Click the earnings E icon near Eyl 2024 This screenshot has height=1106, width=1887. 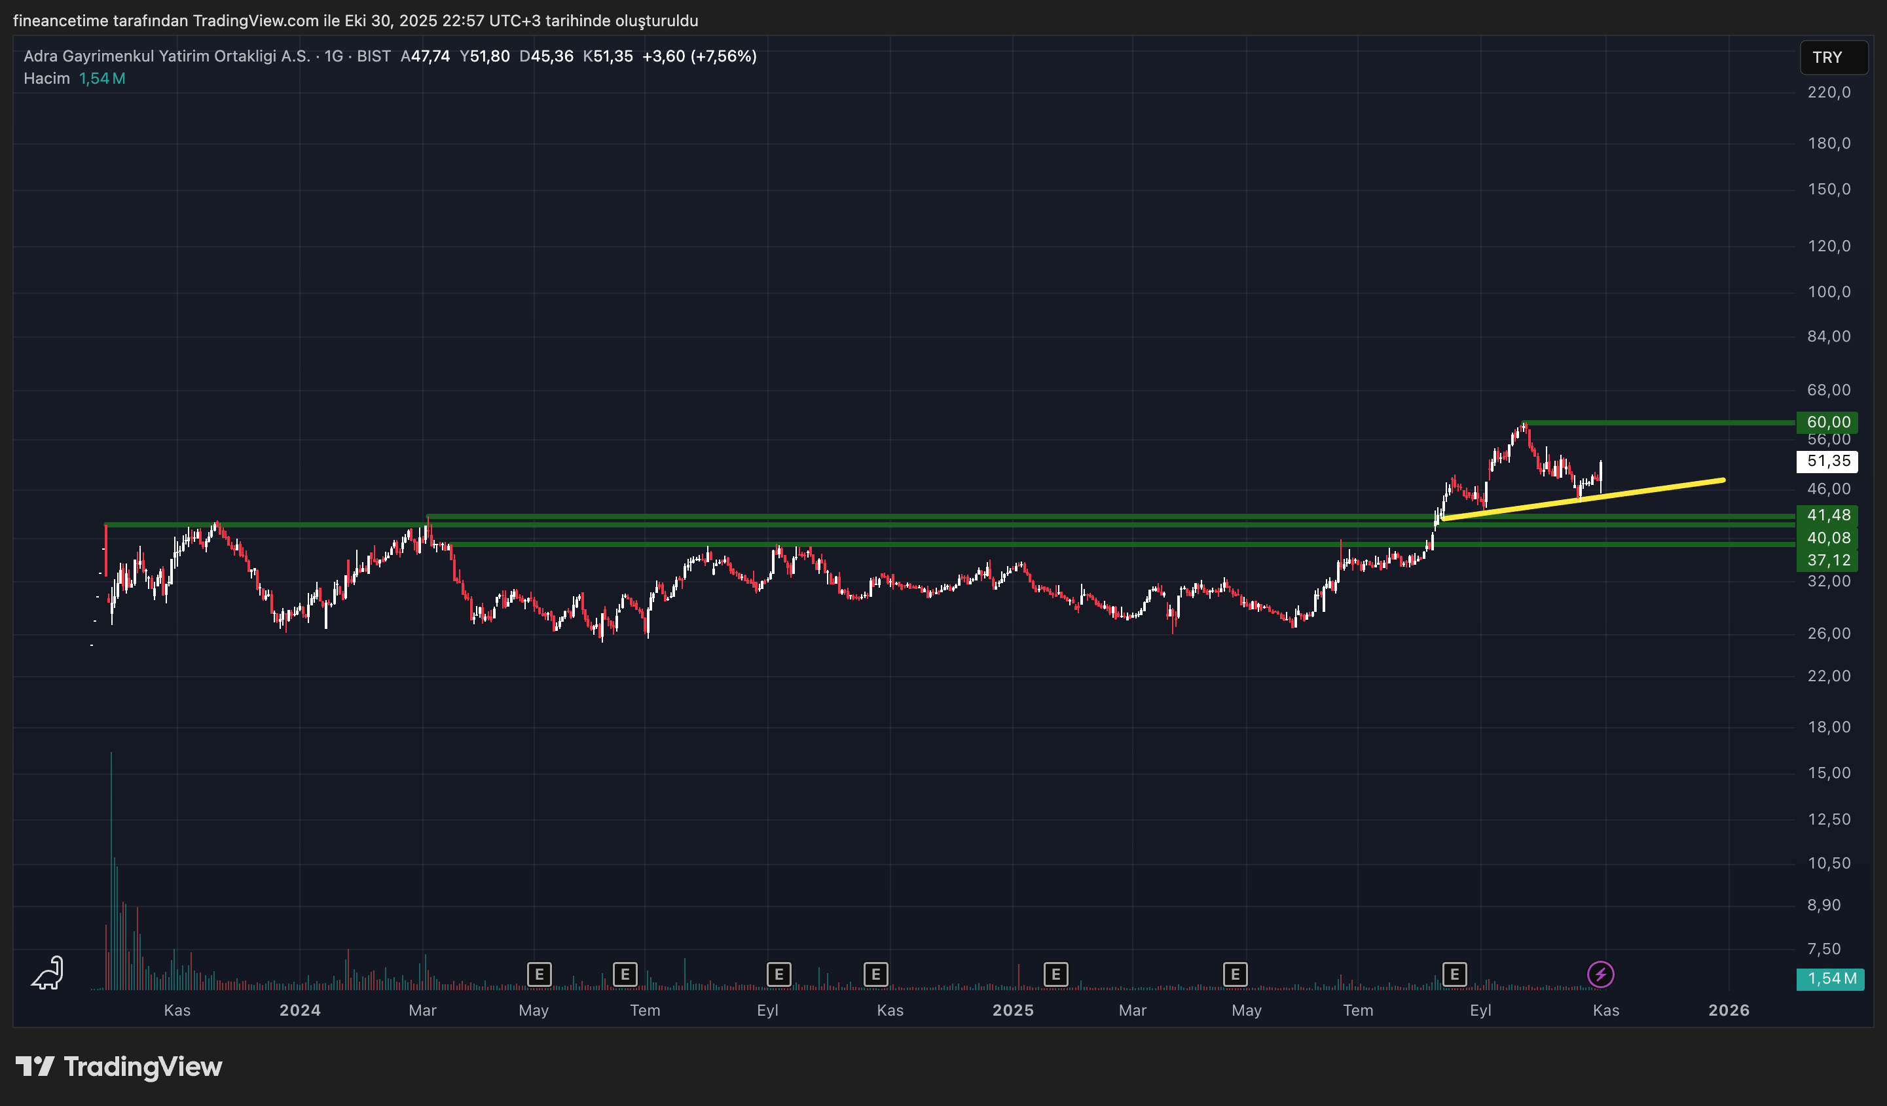pyautogui.click(x=779, y=974)
